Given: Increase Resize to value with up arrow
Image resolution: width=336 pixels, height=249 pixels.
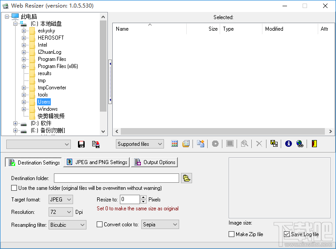Looking at the screenshot, I should click(x=143, y=197).
